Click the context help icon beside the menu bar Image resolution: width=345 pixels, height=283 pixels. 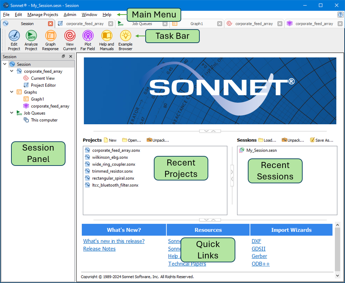(340, 15)
